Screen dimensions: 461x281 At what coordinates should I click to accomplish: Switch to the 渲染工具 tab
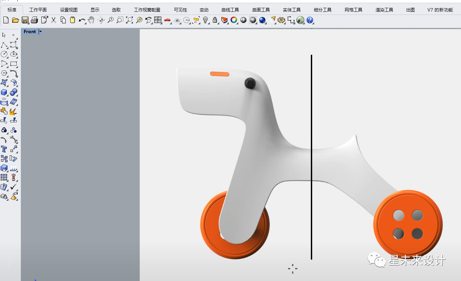click(384, 10)
